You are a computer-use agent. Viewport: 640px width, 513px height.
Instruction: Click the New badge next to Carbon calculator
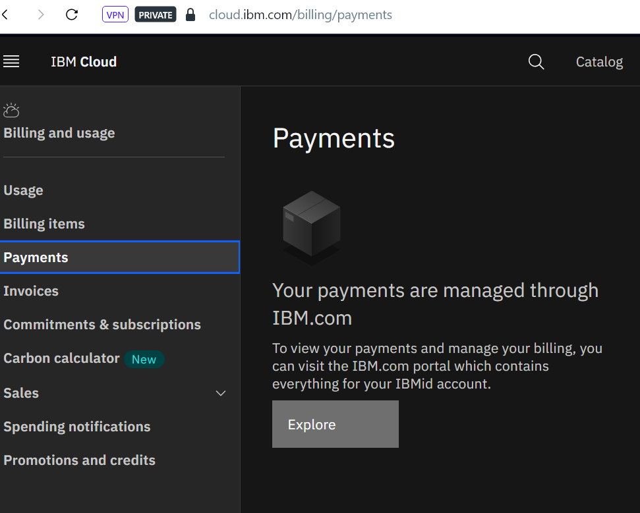[144, 360]
